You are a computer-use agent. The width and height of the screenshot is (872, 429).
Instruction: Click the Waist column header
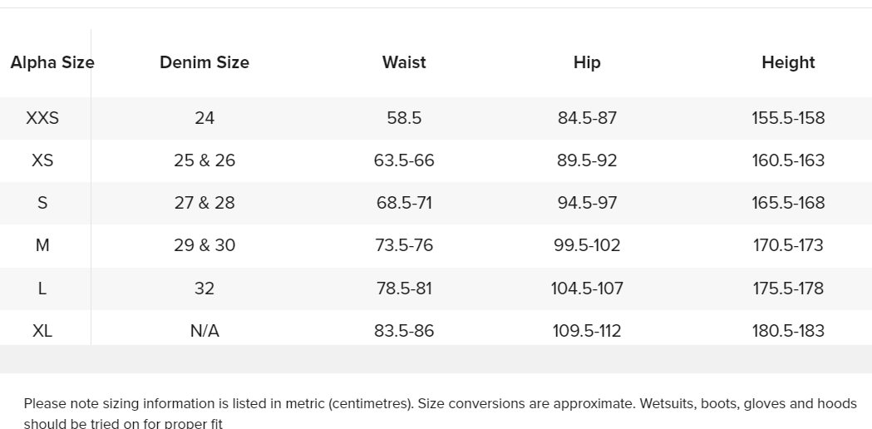point(404,62)
